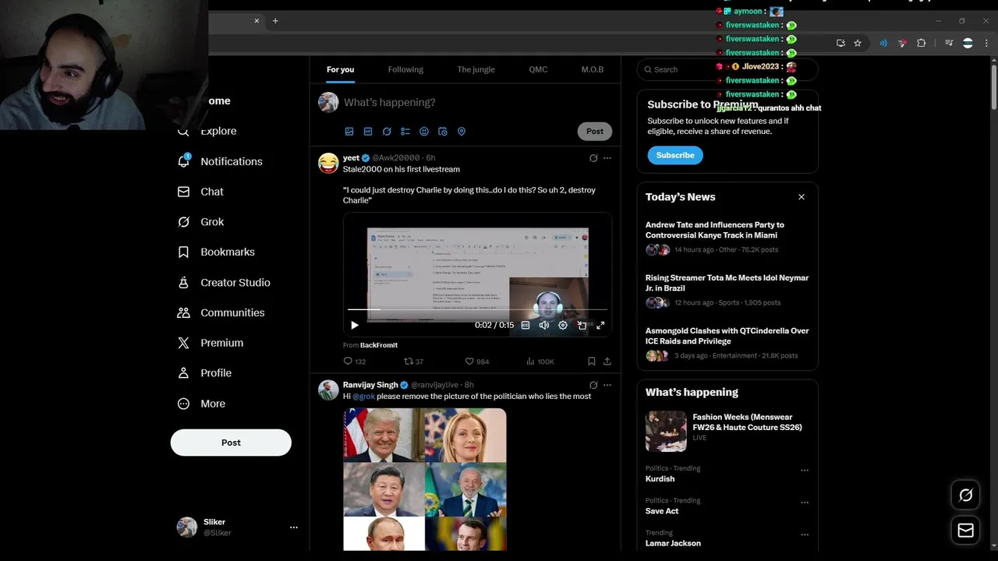The image size is (998, 561).
Task: Switch to The jungle tab
Action: pos(476,69)
